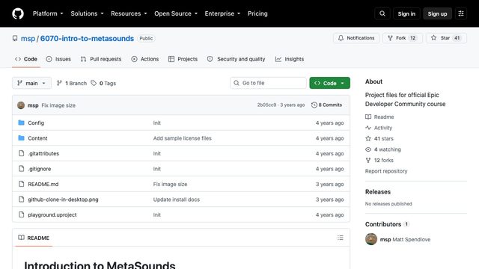Screen dimensions: 479x269
Task: Click the Content folder icon
Action: pyautogui.click(x=21, y=137)
